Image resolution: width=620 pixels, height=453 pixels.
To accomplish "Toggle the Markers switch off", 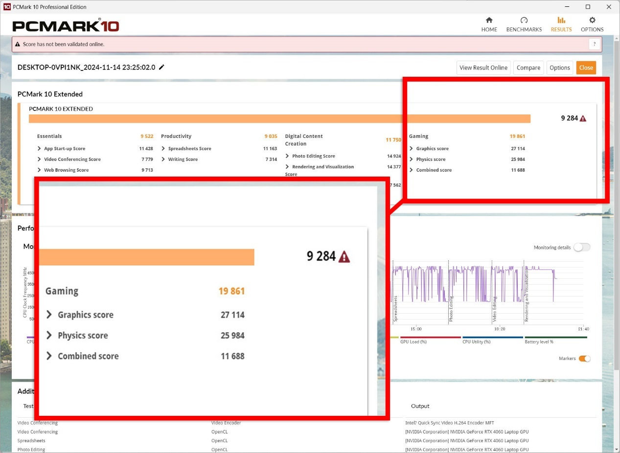I will point(584,359).
